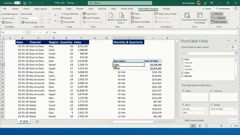The width and height of the screenshot is (240, 135).
Task: Switch to the Power Pivot tab
Action: tap(127, 9)
